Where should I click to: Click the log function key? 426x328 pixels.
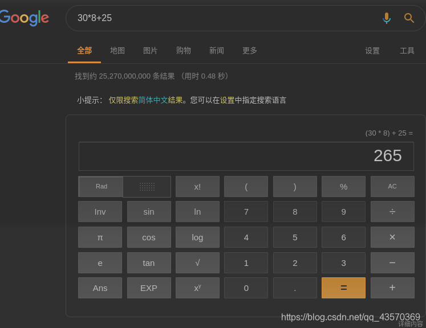[197, 237]
